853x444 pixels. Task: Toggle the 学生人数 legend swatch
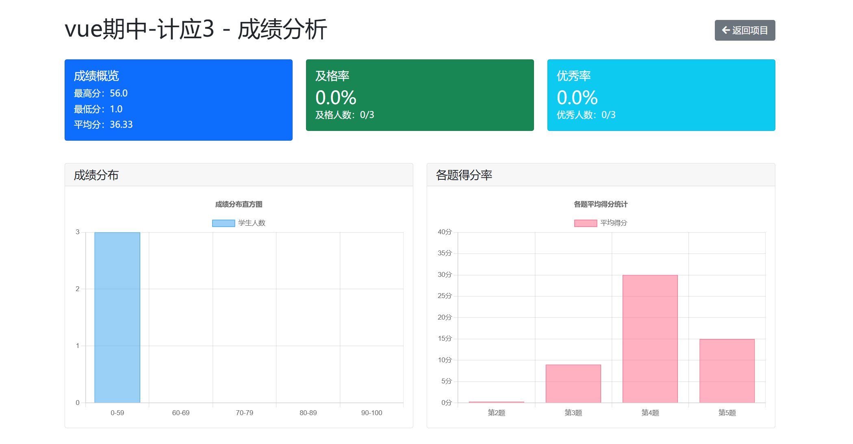224,223
